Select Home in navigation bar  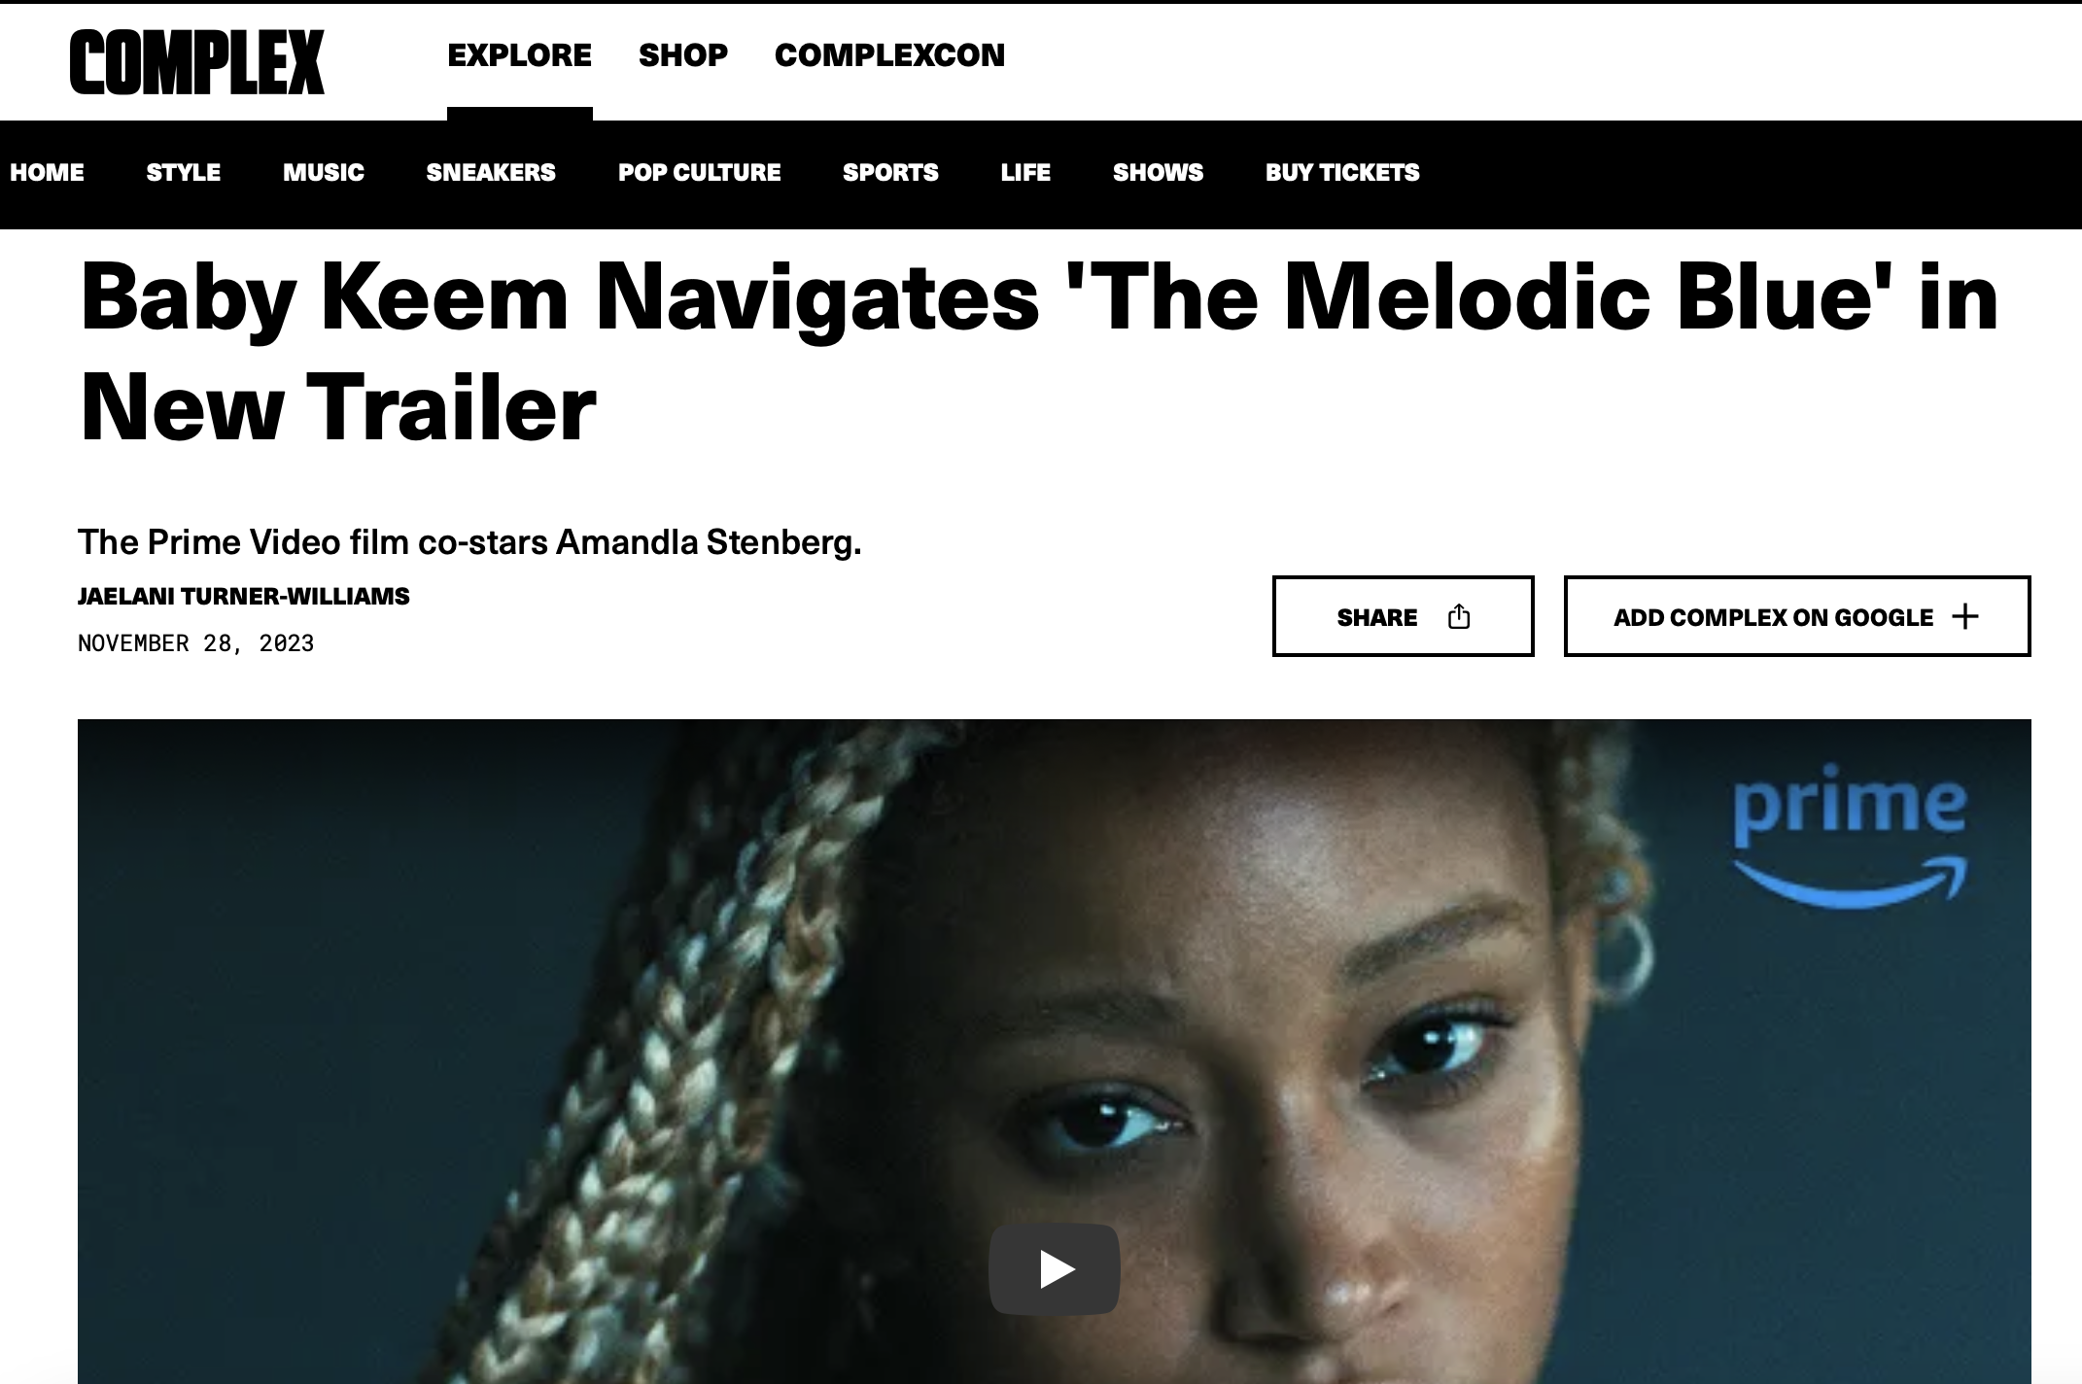click(x=47, y=172)
